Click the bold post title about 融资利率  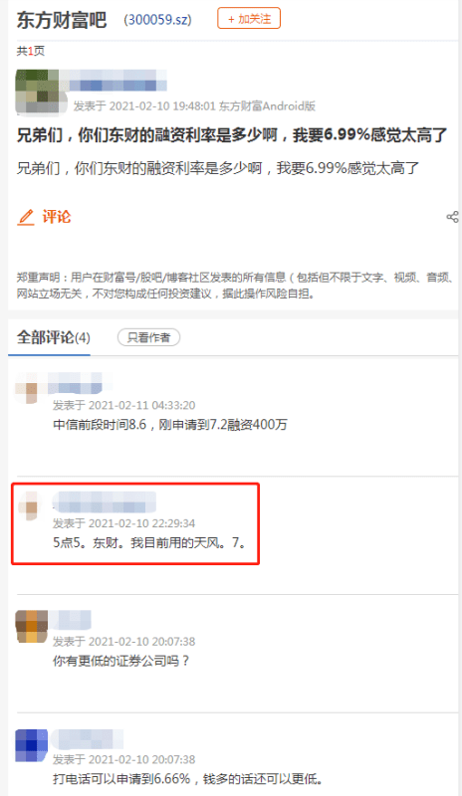[232, 135]
